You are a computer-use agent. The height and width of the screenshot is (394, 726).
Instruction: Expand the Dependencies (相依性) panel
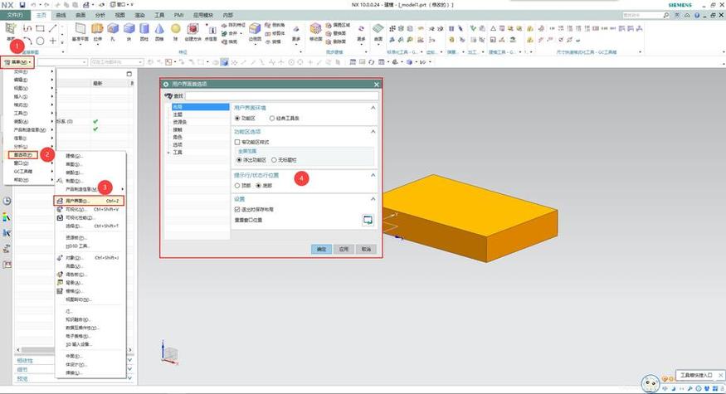pos(129,360)
